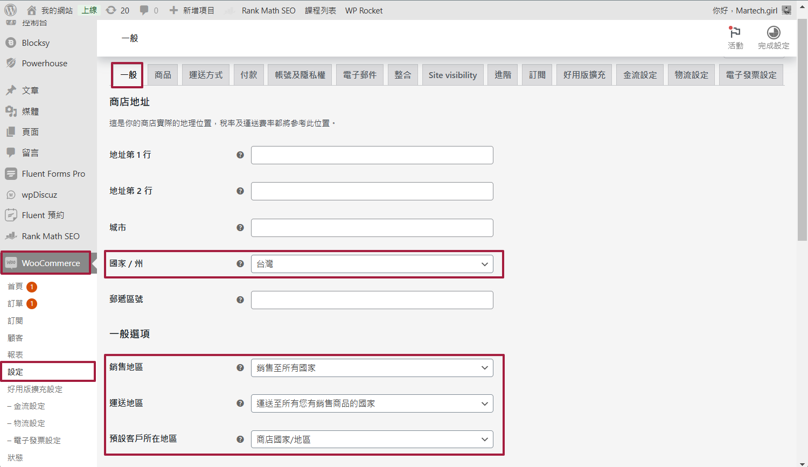This screenshot has width=808, height=467.
Task: Expand the 國家 / 州 dropdown
Action: click(372, 264)
